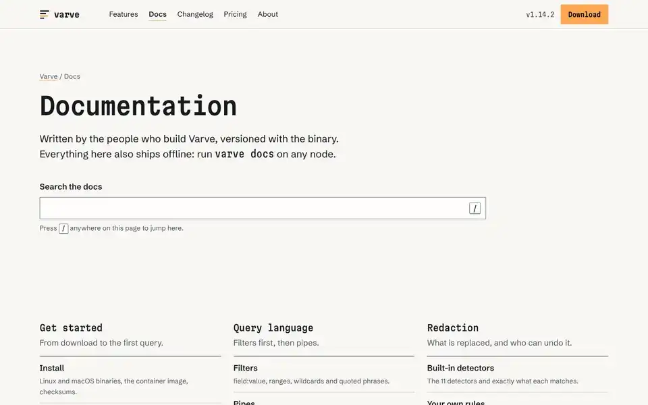Image resolution: width=648 pixels, height=405 pixels.
Task: Click 'What is replaced, and who can undo it.'
Action: click(x=500, y=343)
